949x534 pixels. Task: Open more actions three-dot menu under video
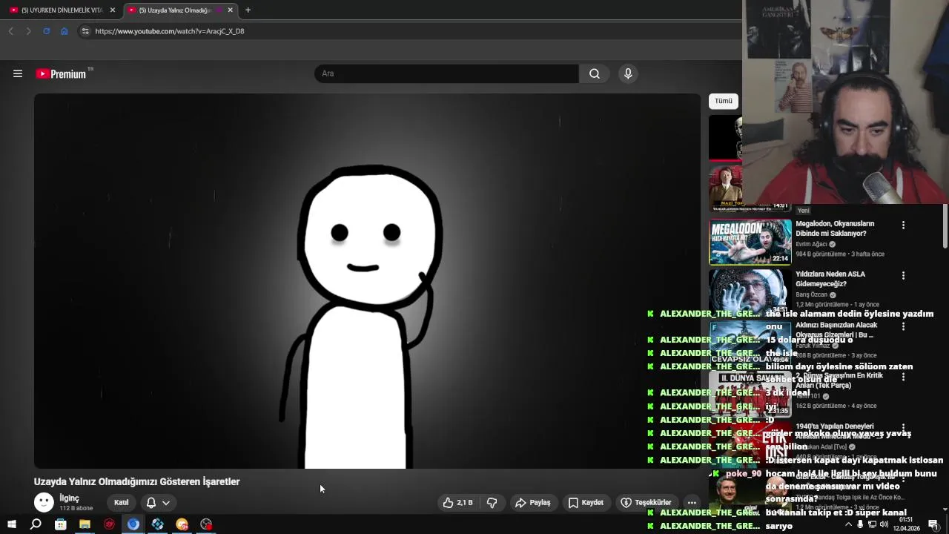(x=692, y=503)
